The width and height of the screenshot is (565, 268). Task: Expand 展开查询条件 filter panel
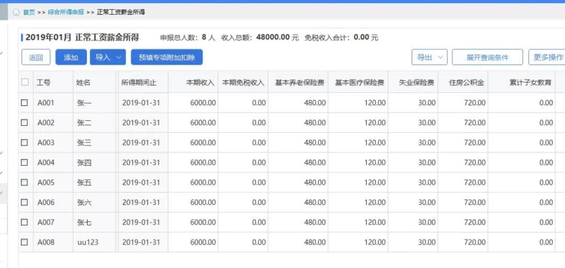pyautogui.click(x=487, y=57)
